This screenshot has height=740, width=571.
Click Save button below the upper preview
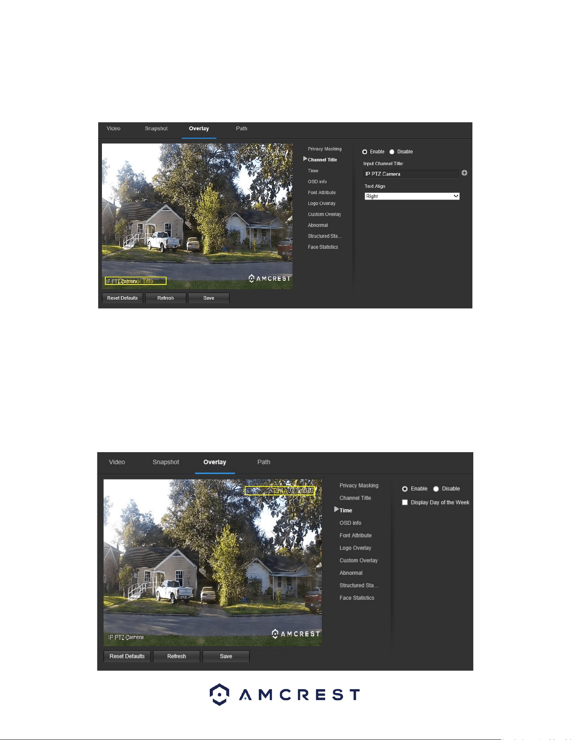209,298
